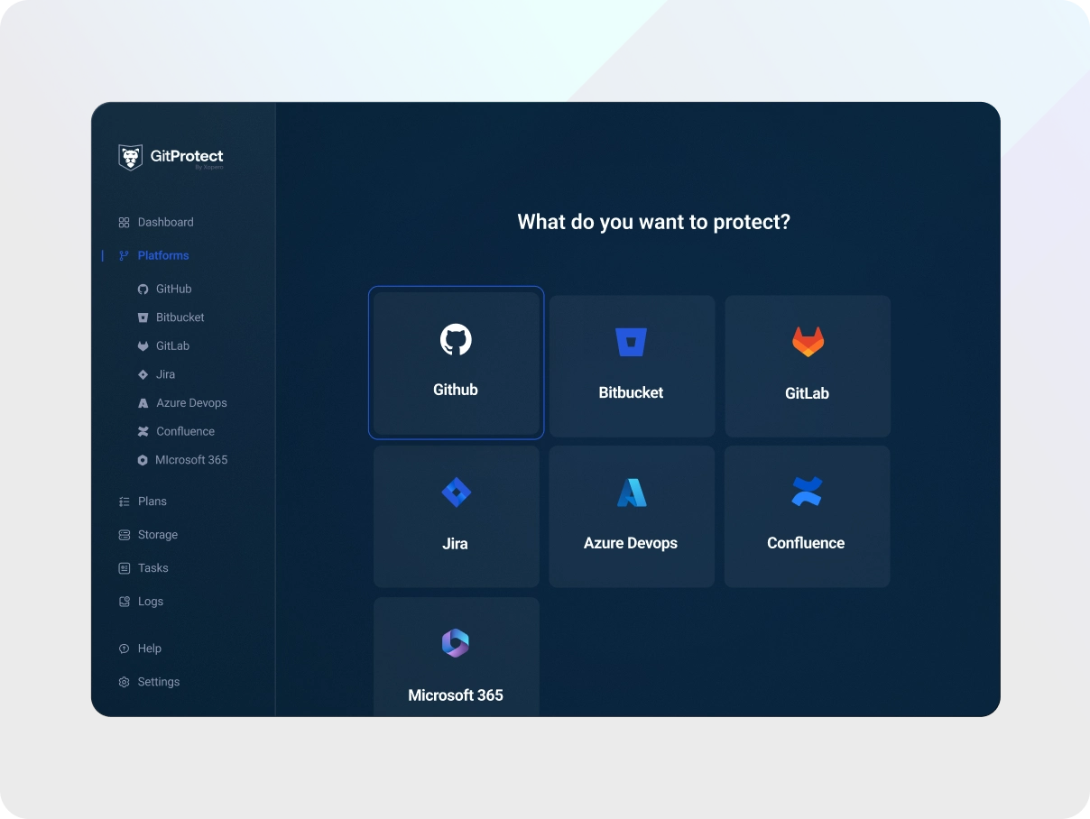This screenshot has width=1090, height=819.
Task: Click the GitHub octocat sidebar icon
Action: pyautogui.click(x=143, y=290)
